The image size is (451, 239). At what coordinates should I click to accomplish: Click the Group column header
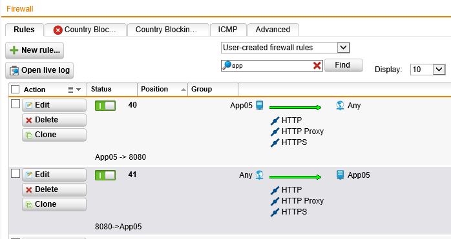[213, 90]
